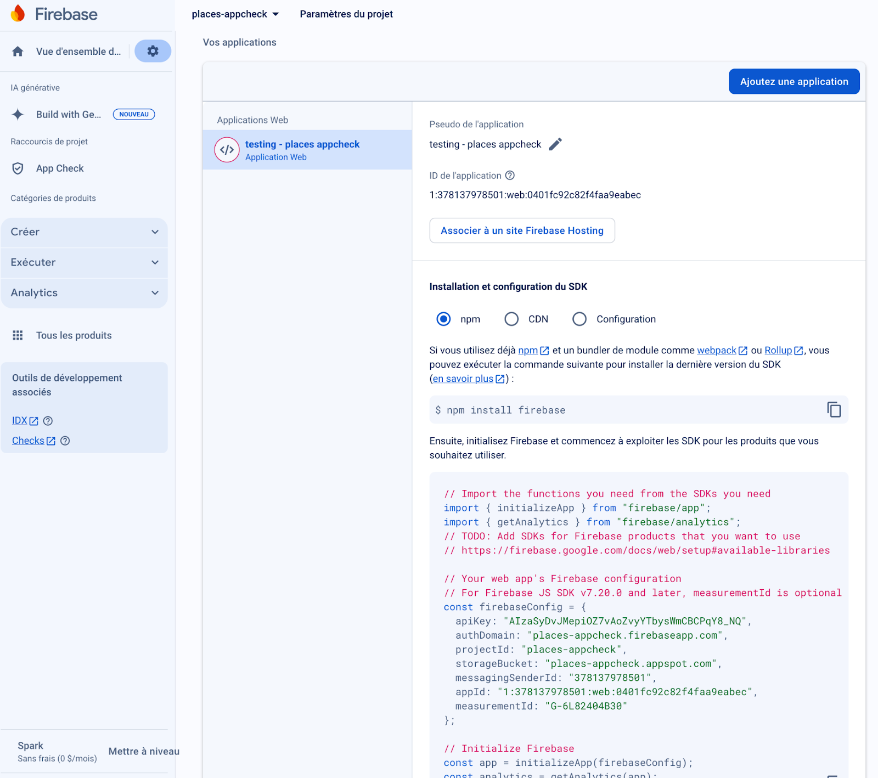
Task: Choose the Configuration radio option
Action: (x=579, y=319)
